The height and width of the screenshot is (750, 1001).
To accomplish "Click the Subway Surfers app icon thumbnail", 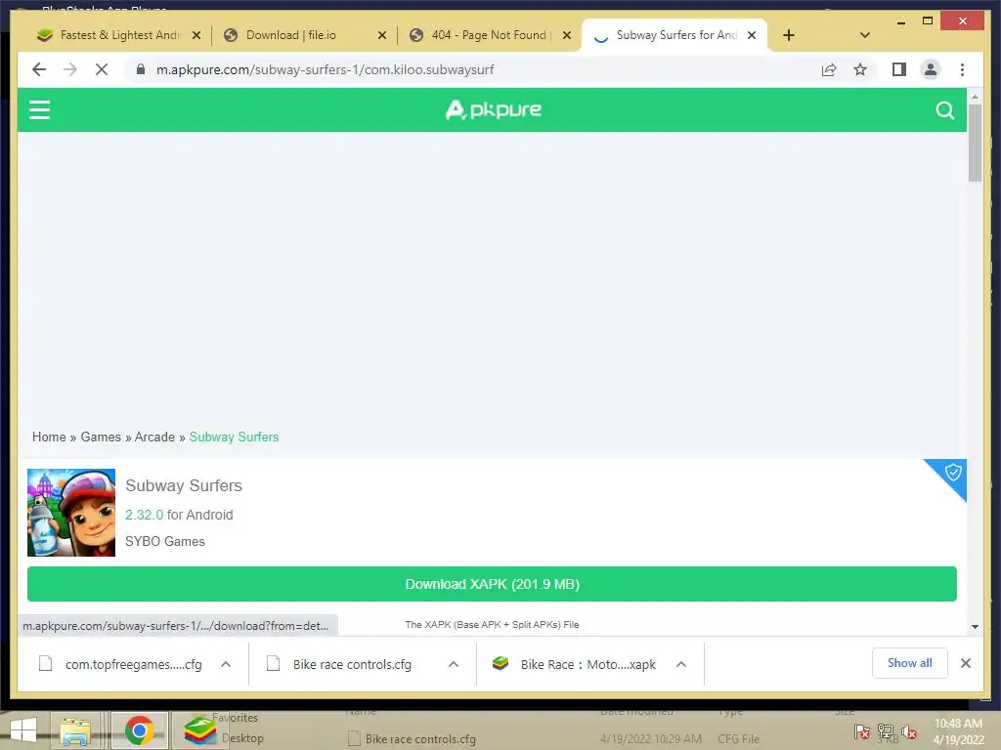I will point(71,513).
